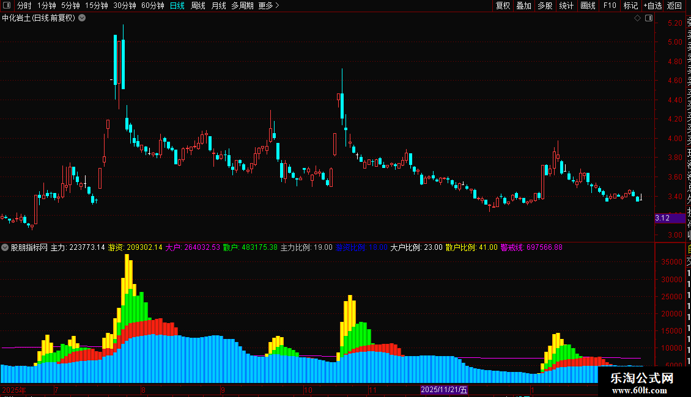Click the 35000 indicator axis label
Image resolution: width=691 pixels, height=397 pixels.
click(671, 262)
